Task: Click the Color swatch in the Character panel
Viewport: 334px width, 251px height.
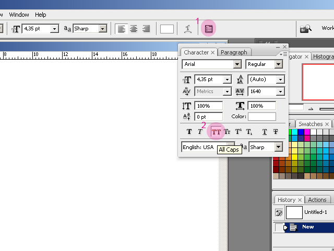Action: (x=261, y=117)
